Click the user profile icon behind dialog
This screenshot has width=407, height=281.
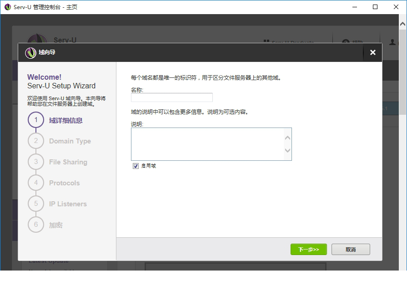click(392, 42)
